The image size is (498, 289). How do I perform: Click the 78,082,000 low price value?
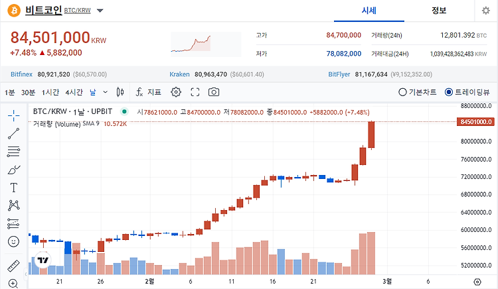pos(344,54)
